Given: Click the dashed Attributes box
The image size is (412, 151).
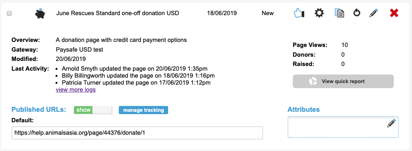Looking at the screenshot, I should tap(343, 127).
